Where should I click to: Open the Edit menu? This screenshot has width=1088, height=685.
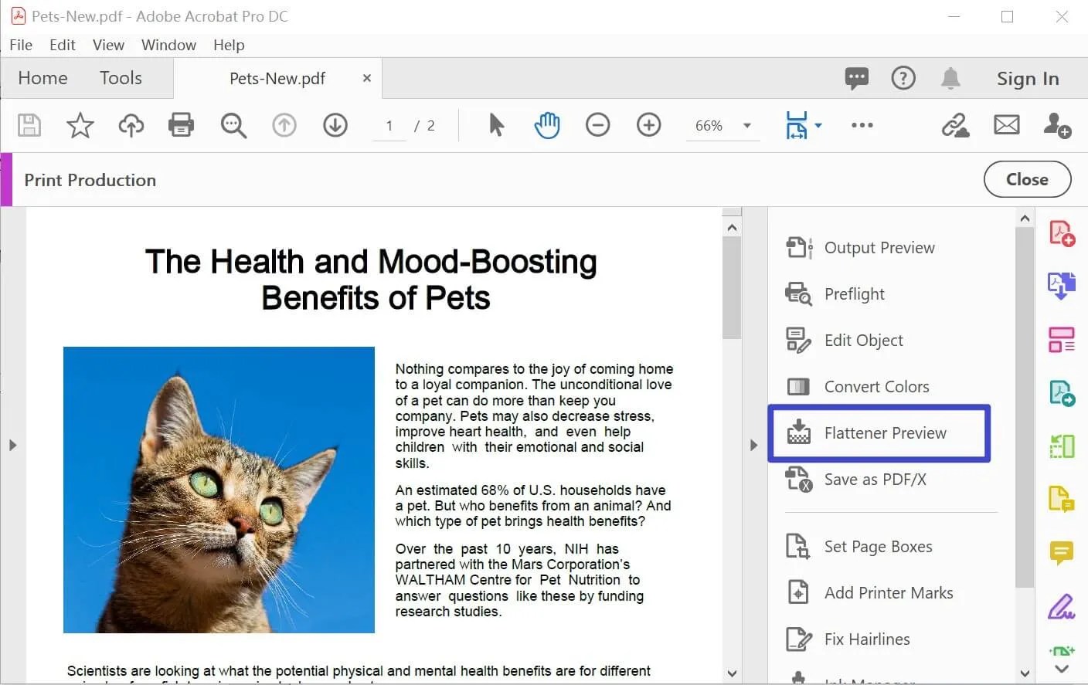62,45
